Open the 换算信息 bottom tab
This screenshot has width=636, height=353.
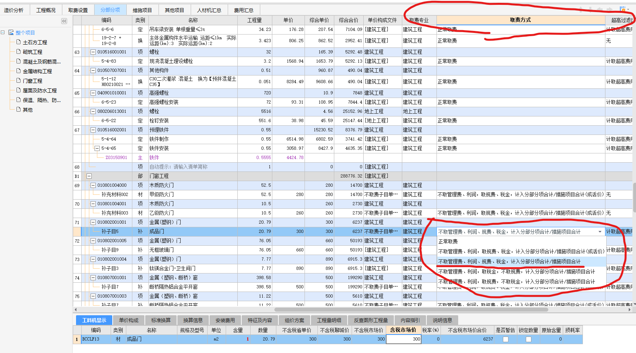[x=193, y=320]
